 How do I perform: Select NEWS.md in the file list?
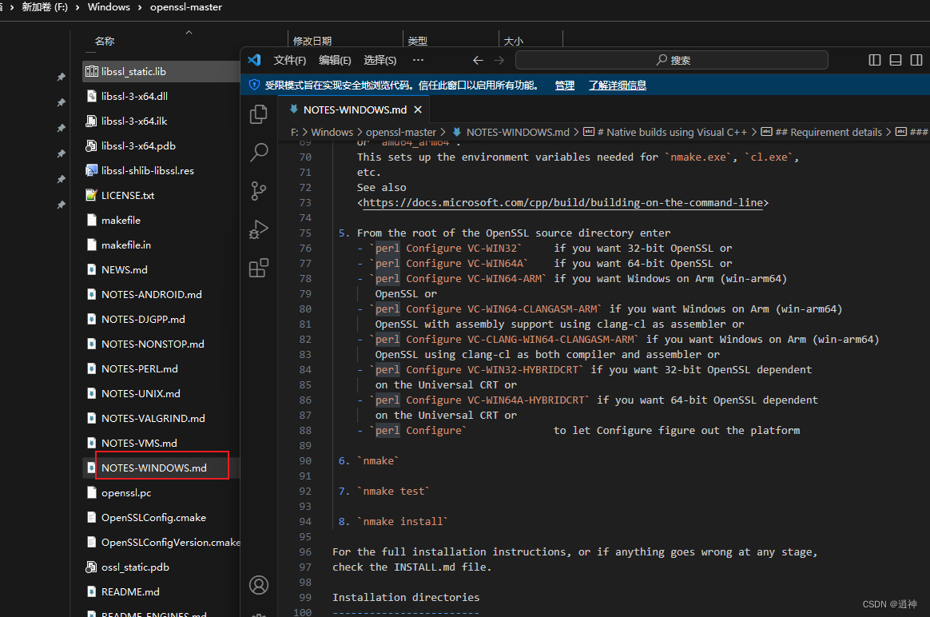click(124, 270)
